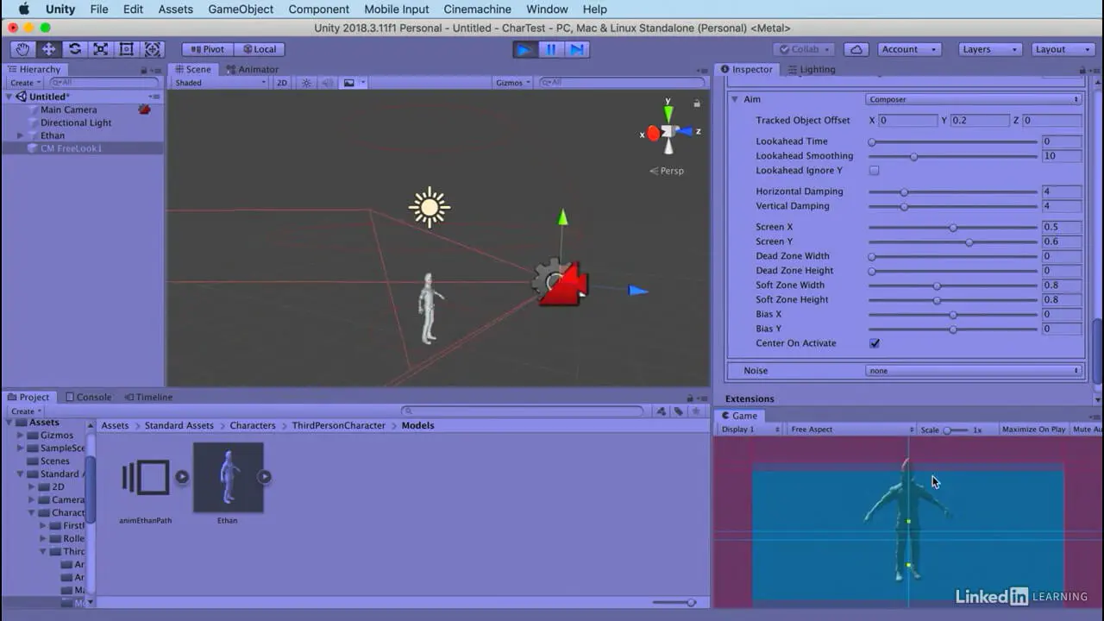Open the Collab button

[x=804, y=49]
